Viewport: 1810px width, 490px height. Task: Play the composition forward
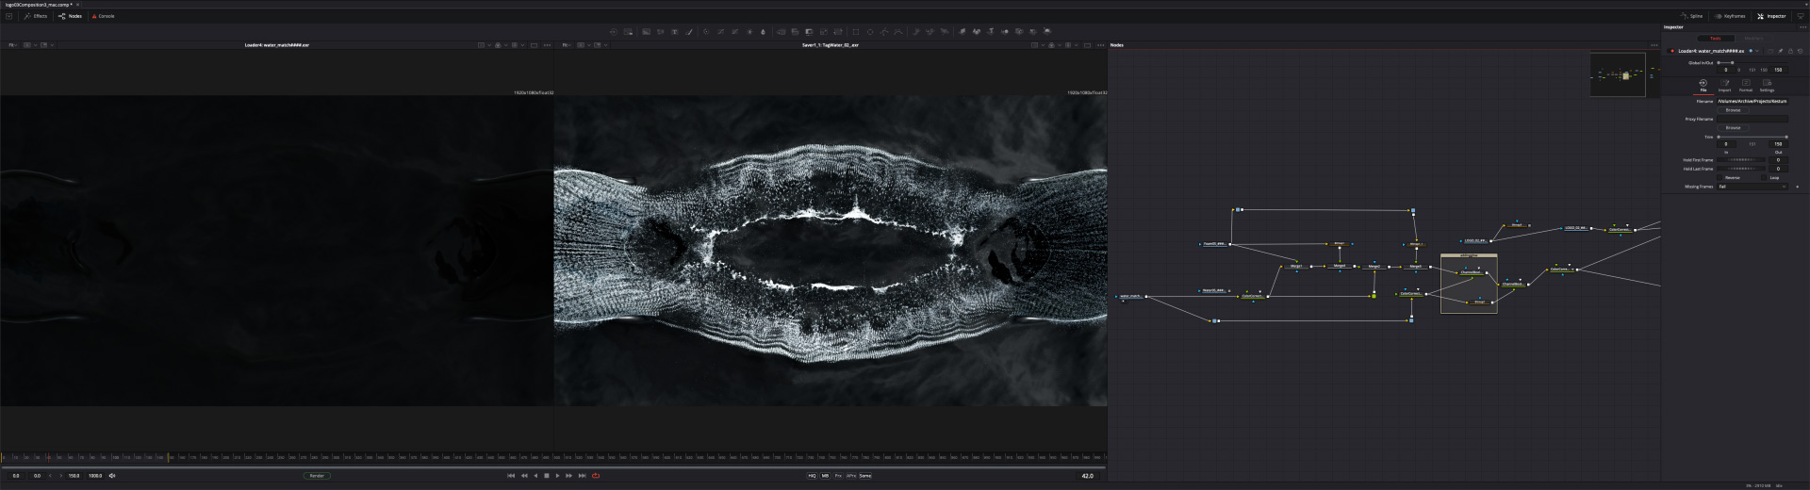557,476
